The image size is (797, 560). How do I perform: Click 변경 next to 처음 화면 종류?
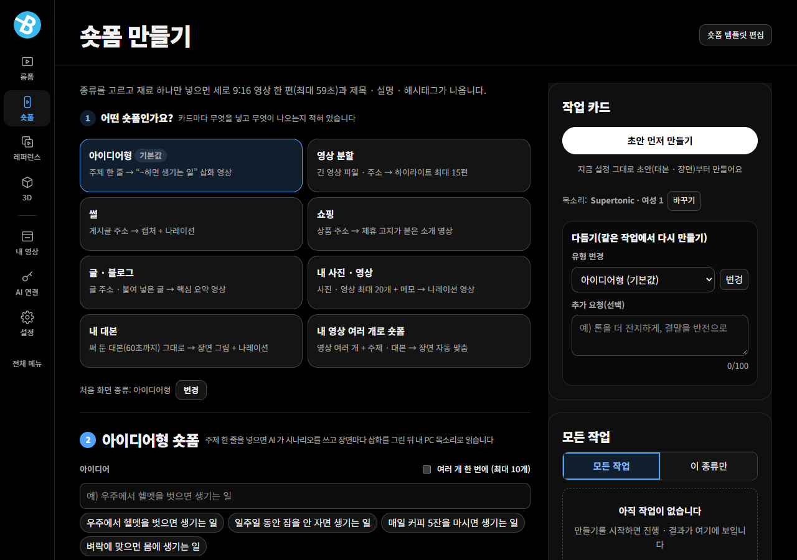click(x=191, y=390)
